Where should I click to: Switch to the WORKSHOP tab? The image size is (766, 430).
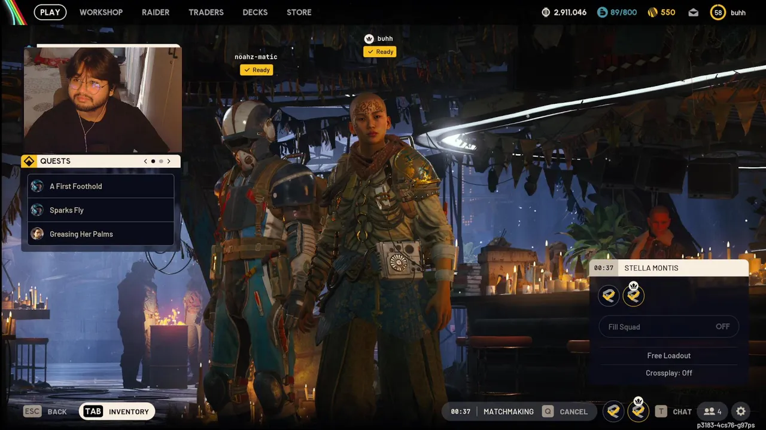[101, 12]
